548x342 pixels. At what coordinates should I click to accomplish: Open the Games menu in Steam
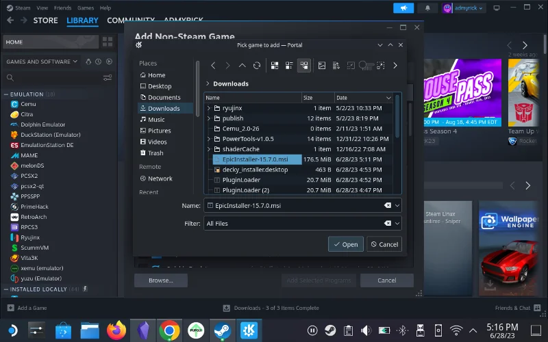86,8
